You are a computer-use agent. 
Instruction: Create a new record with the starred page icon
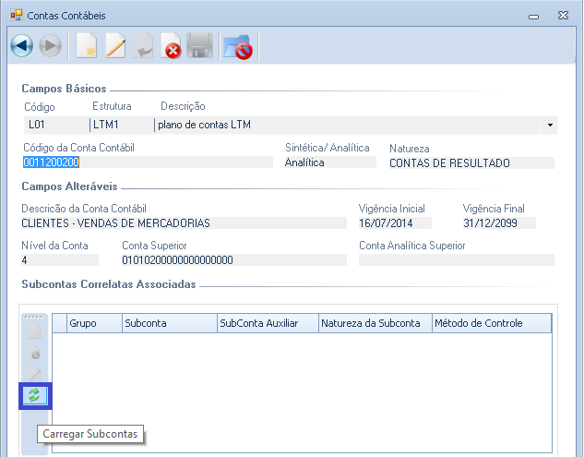tap(86, 45)
